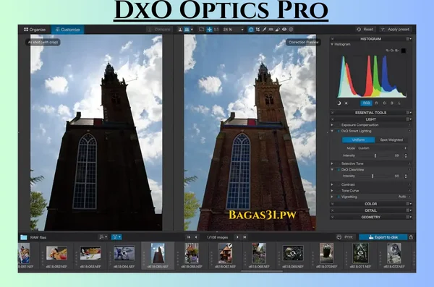Click the Reset button
The image size is (434, 287).
tap(365, 30)
